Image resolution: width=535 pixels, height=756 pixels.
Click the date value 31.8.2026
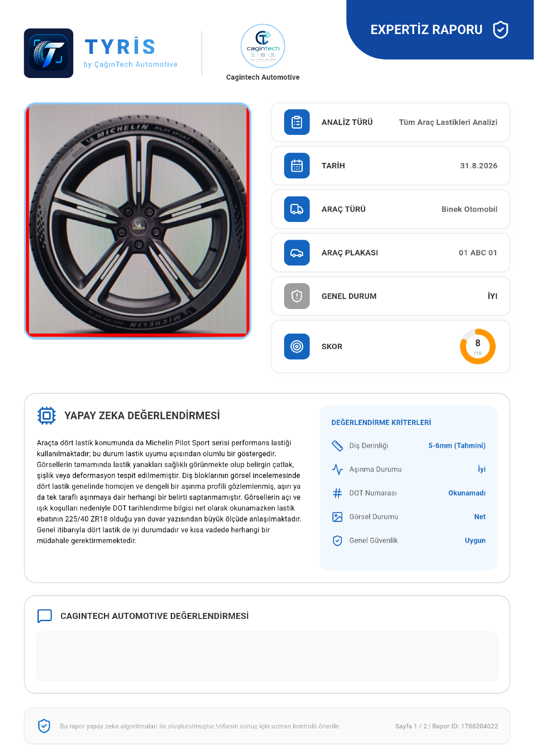479,166
